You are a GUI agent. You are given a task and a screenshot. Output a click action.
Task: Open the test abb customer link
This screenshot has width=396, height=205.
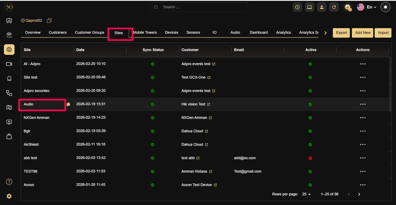tap(188, 158)
